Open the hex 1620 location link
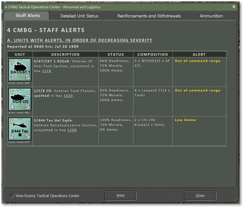This screenshot has height=208, width=244. tap(68, 96)
